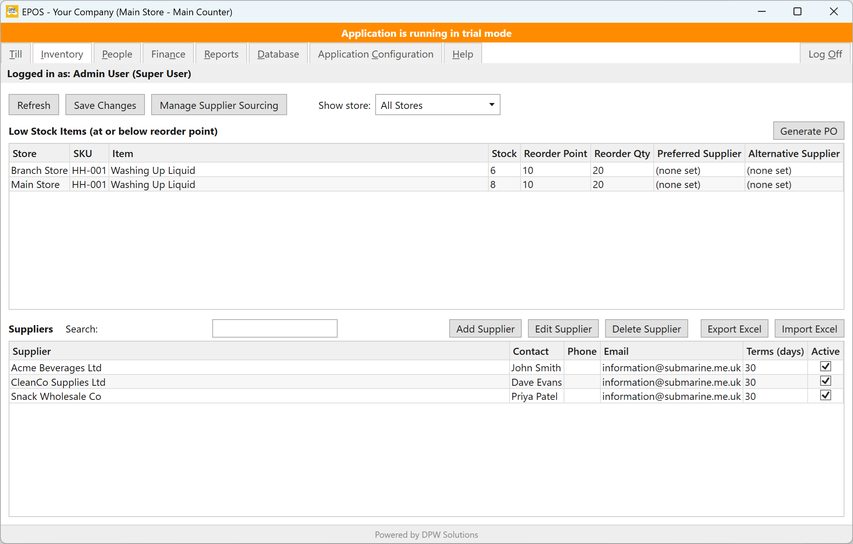Screen dimensions: 853x544
Task: Click Import Excel button
Action: click(x=809, y=329)
